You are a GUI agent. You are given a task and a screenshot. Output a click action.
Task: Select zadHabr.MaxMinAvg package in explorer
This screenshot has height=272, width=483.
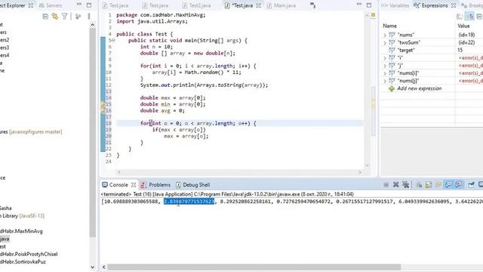(x=21, y=231)
